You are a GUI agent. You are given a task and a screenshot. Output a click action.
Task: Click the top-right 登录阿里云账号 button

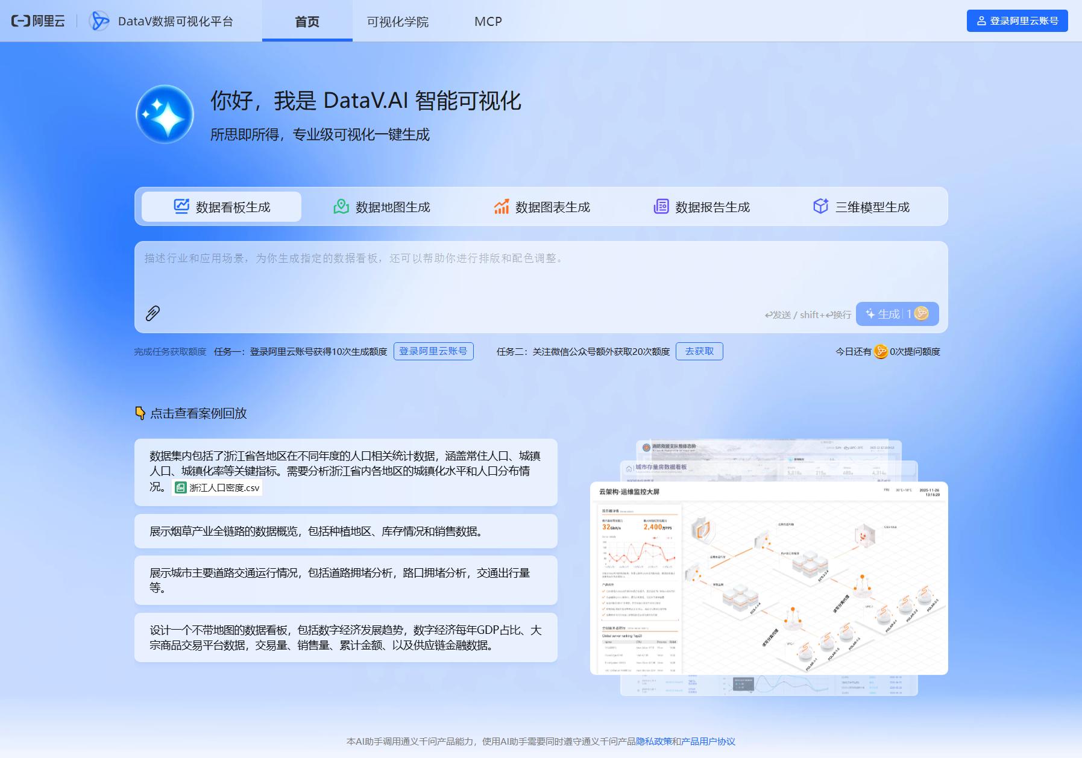1017,20
